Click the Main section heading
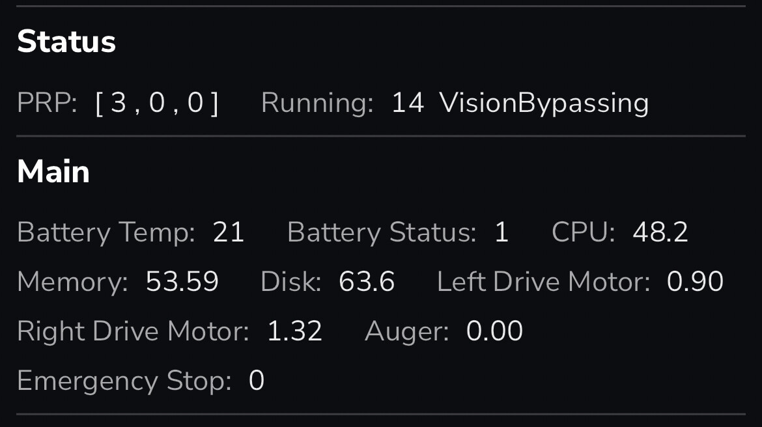762x427 pixels. point(53,172)
